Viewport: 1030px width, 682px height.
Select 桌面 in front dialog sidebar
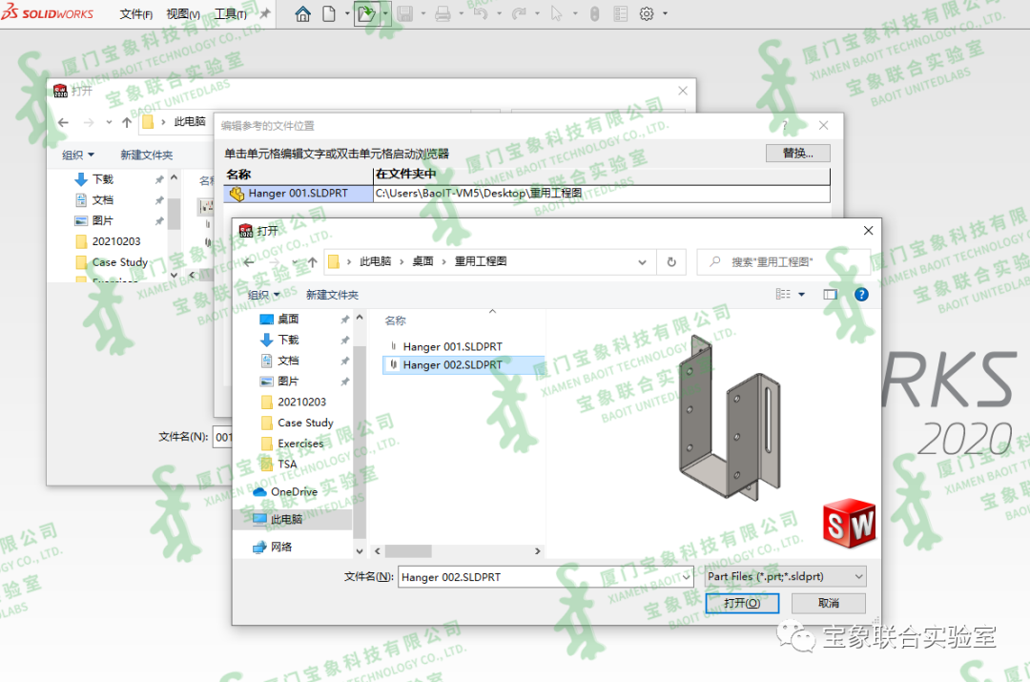(288, 319)
